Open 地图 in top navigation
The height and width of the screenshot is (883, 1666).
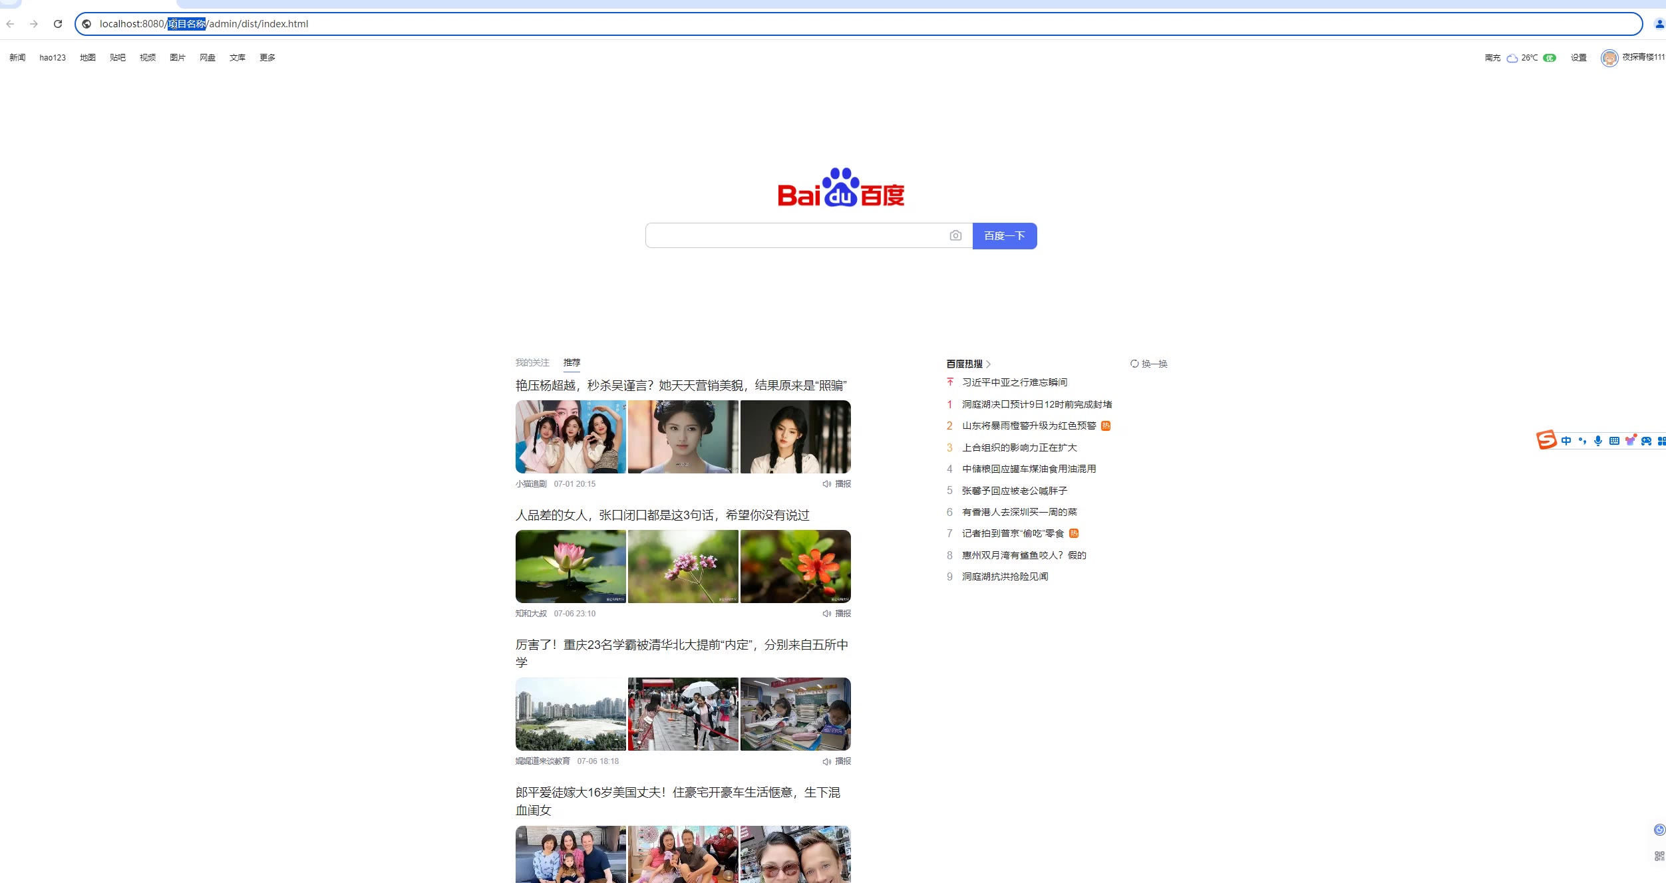(x=88, y=58)
